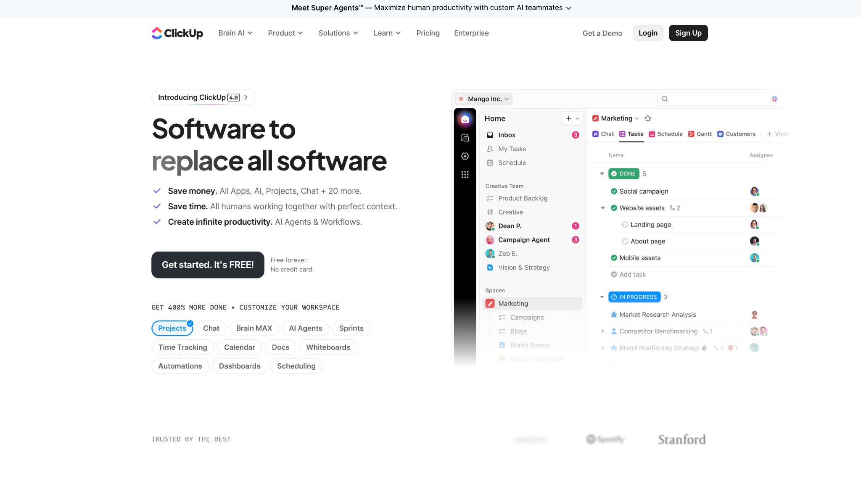Open the Pricing page
Viewport: 861px width, 491px height.
(x=428, y=33)
